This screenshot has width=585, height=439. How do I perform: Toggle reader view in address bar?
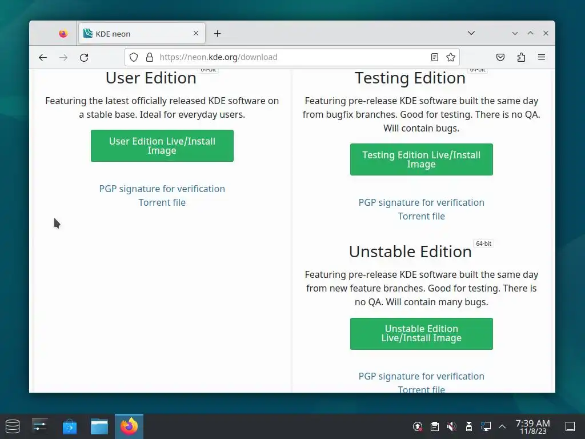coord(435,57)
